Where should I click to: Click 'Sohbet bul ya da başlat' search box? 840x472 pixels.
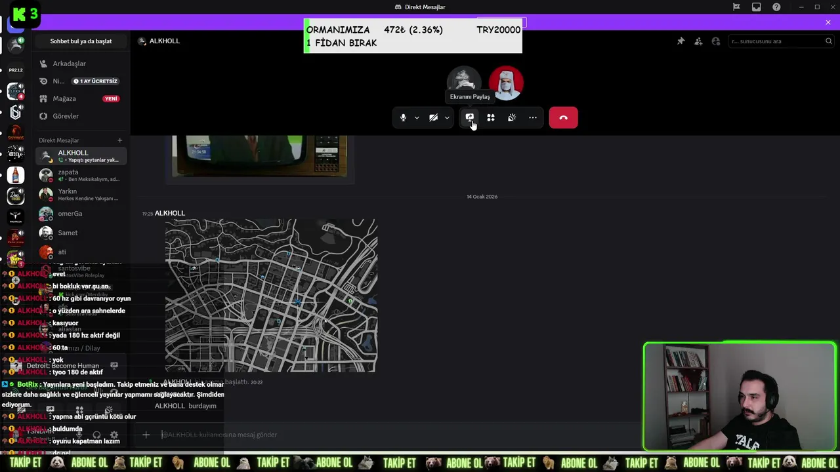pos(81,41)
